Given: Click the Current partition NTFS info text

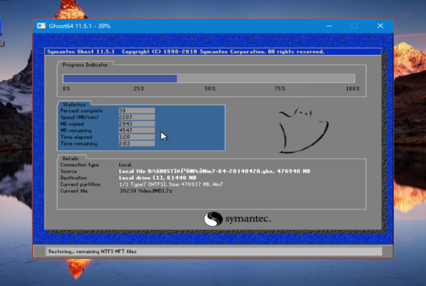Looking at the screenshot, I should pyautogui.click(x=171, y=185).
